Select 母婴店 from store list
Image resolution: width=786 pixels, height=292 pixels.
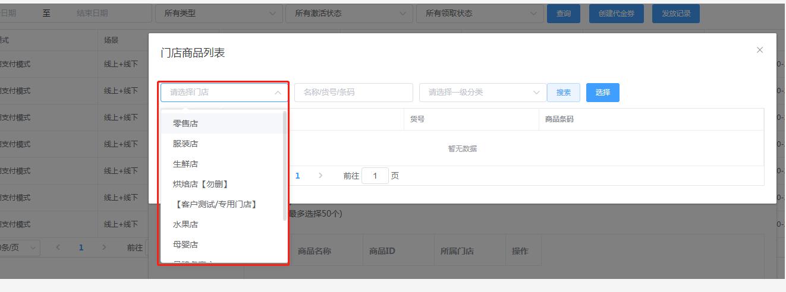[224, 245]
